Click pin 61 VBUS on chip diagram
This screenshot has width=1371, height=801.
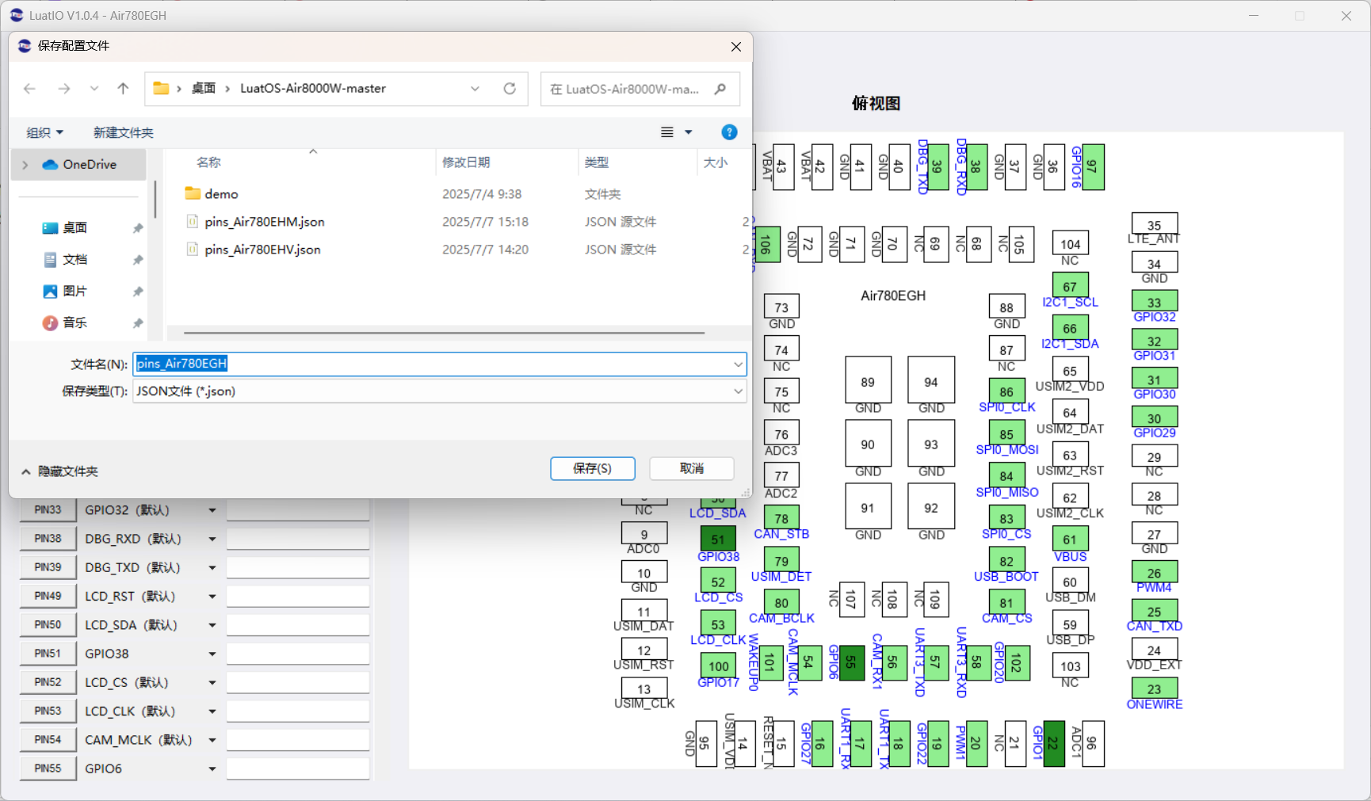[1070, 539]
